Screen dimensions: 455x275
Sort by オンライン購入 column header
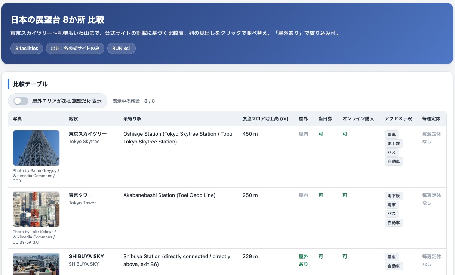coord(358,118)
